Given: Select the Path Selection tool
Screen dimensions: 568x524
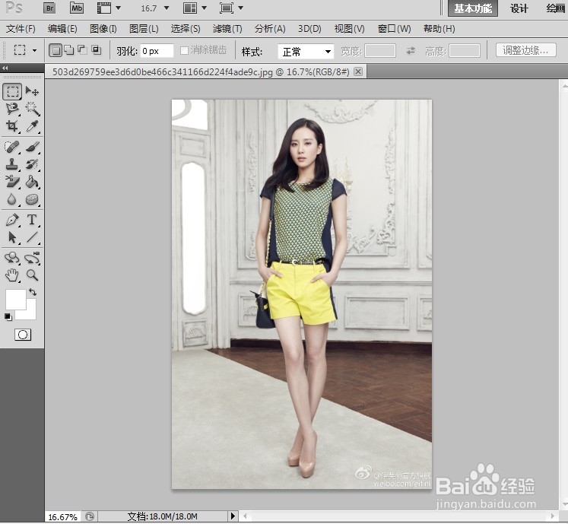Looking at the screenshot, I should (12, 237).
